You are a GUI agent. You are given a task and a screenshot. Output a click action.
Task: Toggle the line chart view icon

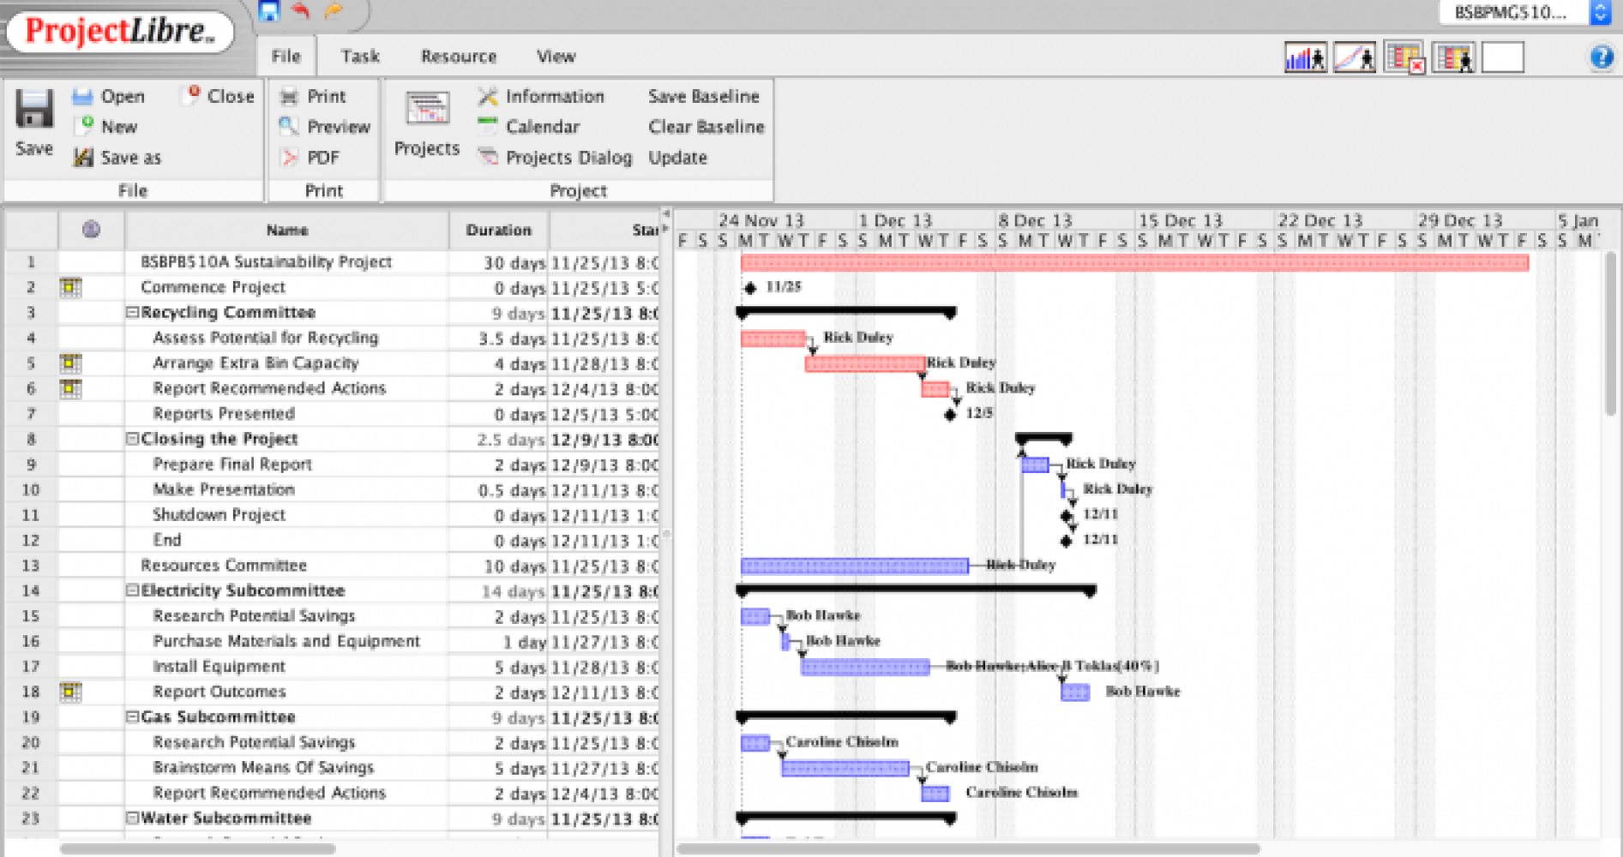(x=1355, y=58)
